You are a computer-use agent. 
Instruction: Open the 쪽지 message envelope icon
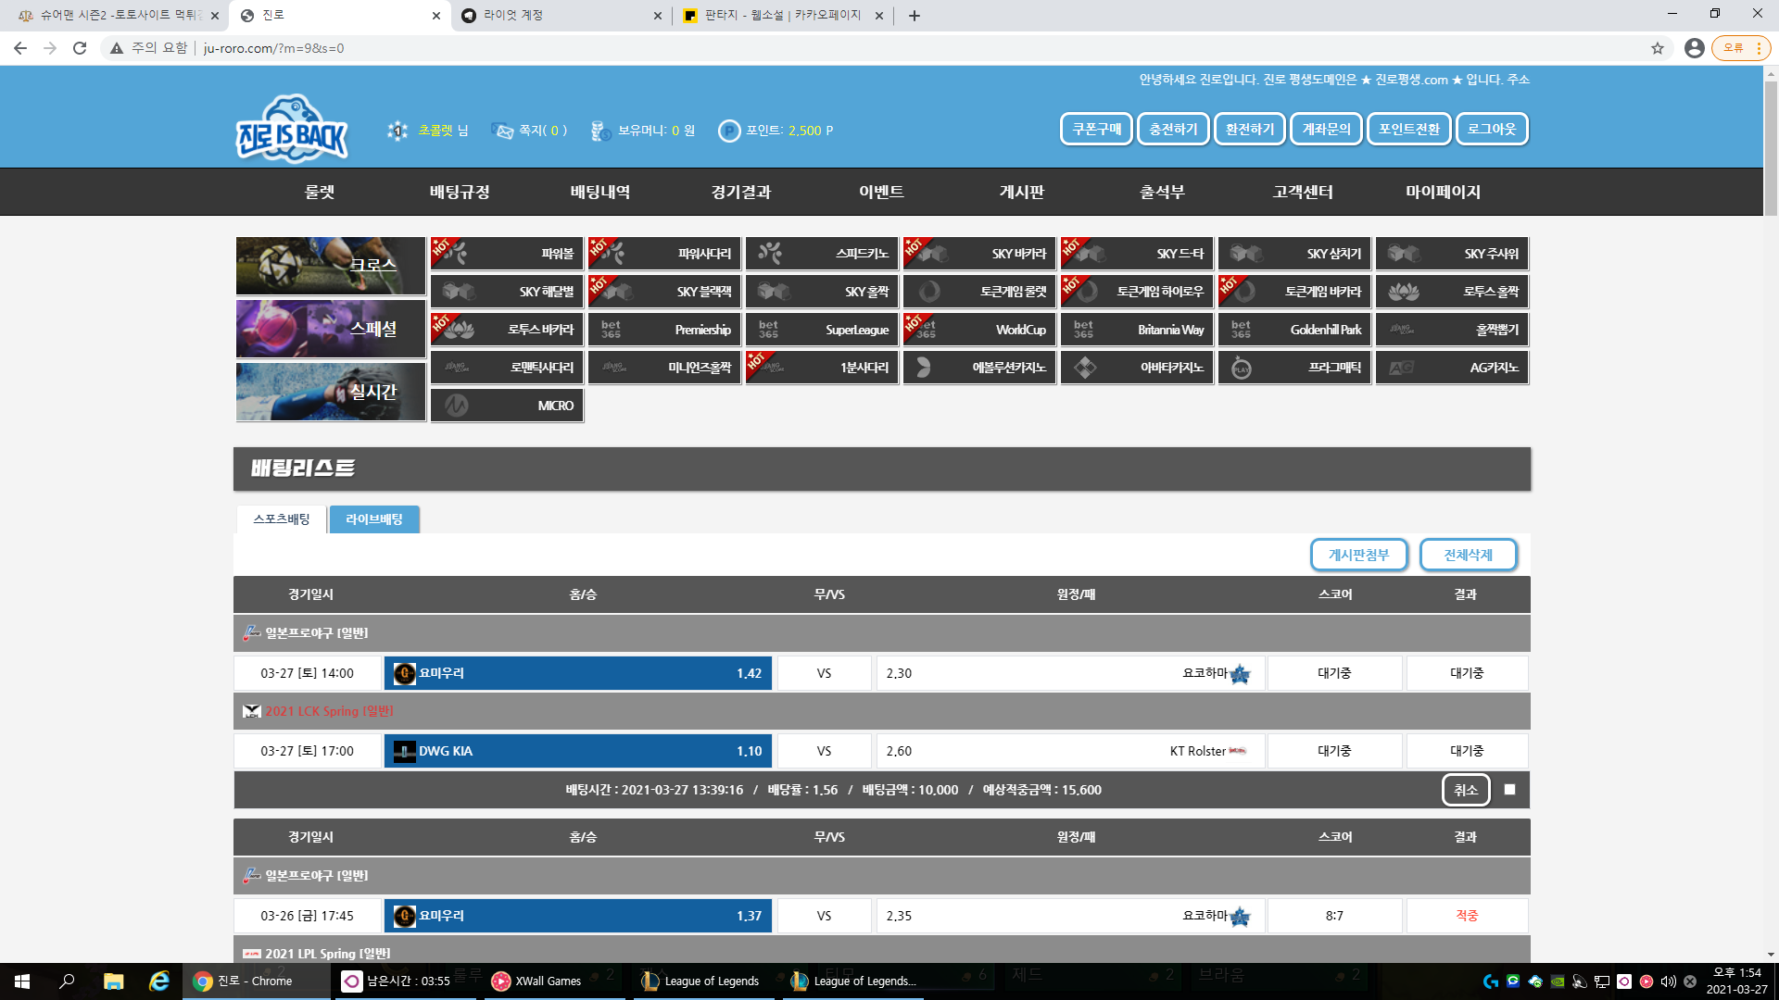point(502,131)
